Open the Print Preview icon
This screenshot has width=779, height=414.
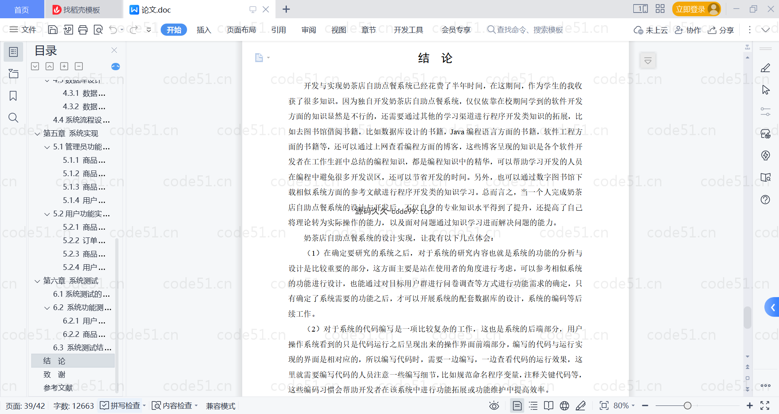tap(98, 30)
